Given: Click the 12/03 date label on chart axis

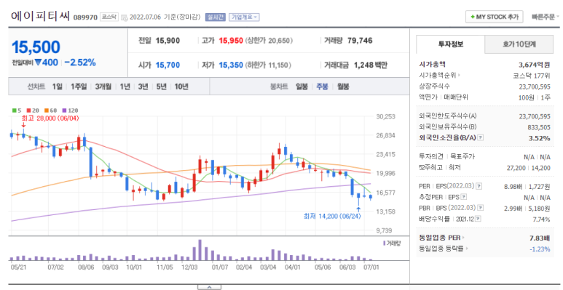Looking at the screenshot, I should click(x=189, y=267).
